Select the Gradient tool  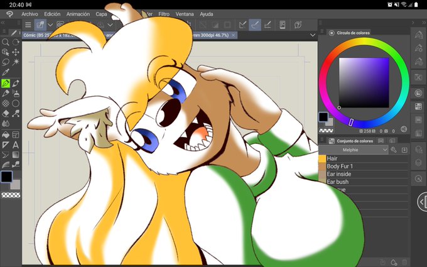point(16,155)
